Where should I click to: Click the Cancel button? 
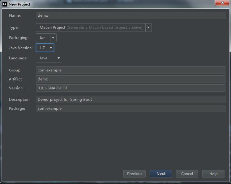tap(187, 174)
